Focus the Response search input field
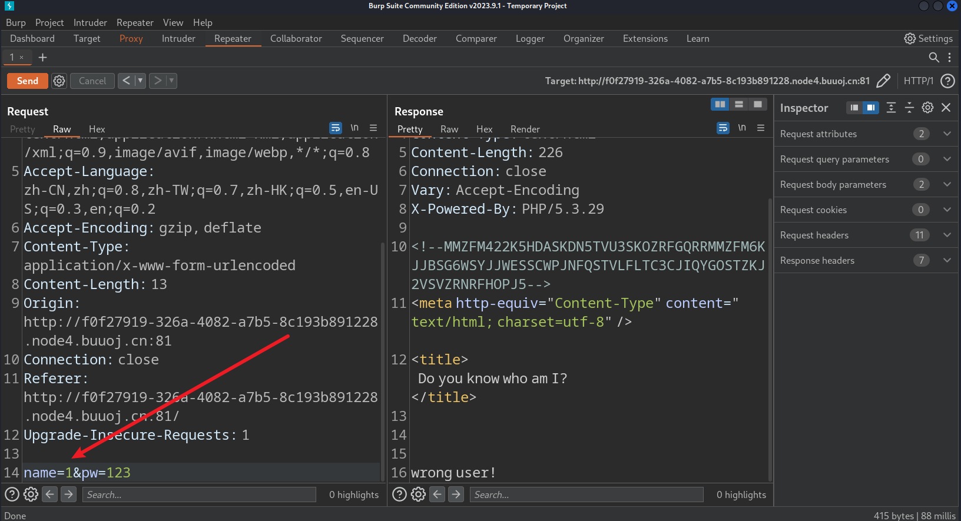This screenshot has width=961, height=521. coord(586,495)
